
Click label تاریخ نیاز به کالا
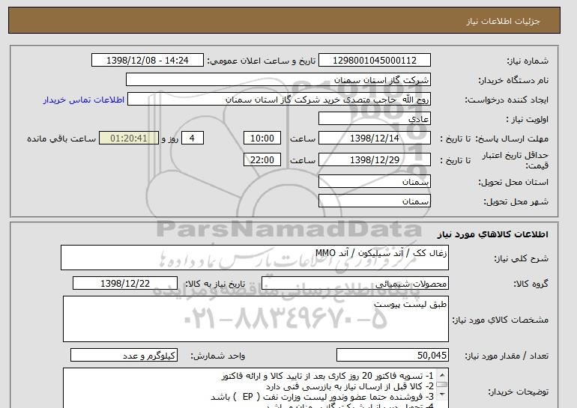pos(214,284)
